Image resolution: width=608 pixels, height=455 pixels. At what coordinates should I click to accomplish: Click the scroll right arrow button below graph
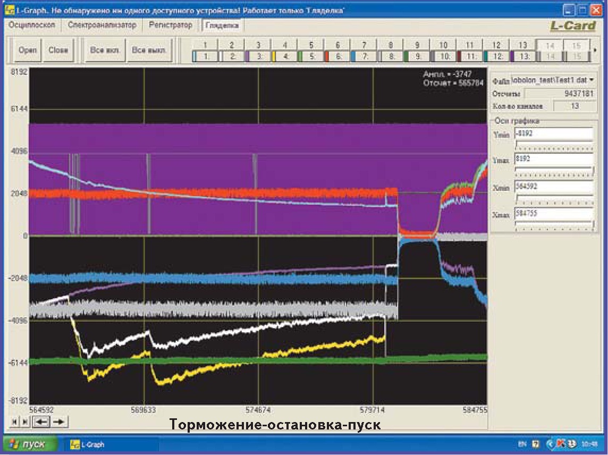click(60, 422)
